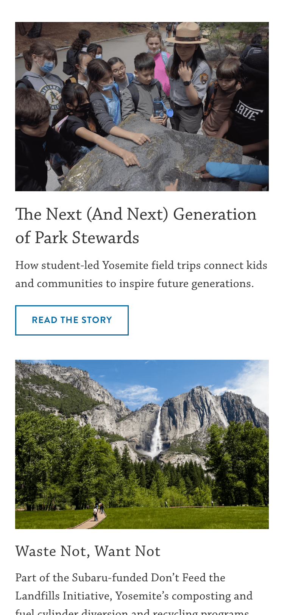
Task: Click the park ranger's flat-brim hat
Action: tap(187, 33)
